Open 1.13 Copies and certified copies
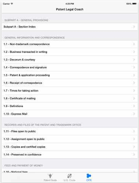The height and width of the screenshot is (183, 139). coord(69,147)
